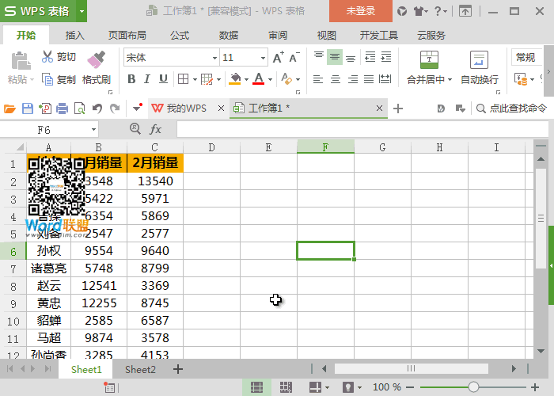Increase font size with A+ icon

[278, 57]
